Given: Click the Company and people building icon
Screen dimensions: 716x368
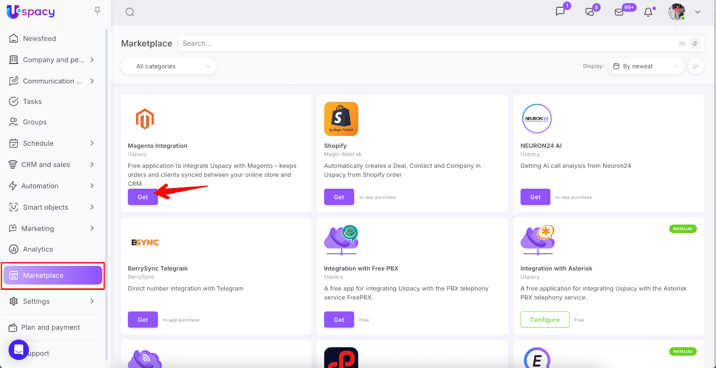Looking at the screenshot, I should [x=14, y=60].
